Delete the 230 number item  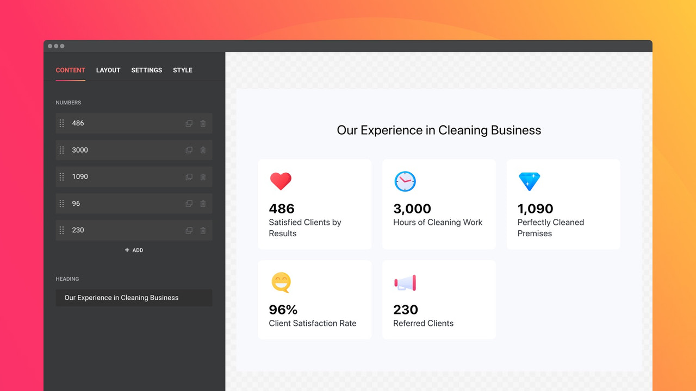(203, 230)
